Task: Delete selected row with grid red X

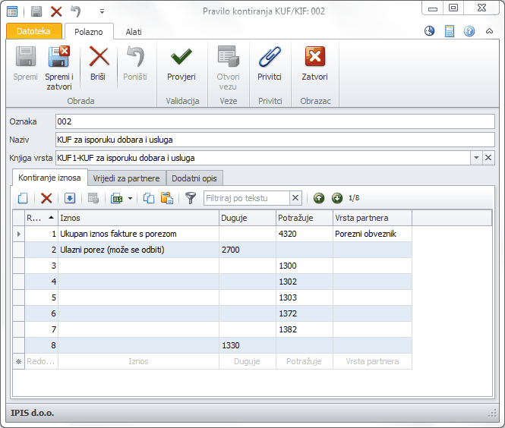Action: coord(46,198)
